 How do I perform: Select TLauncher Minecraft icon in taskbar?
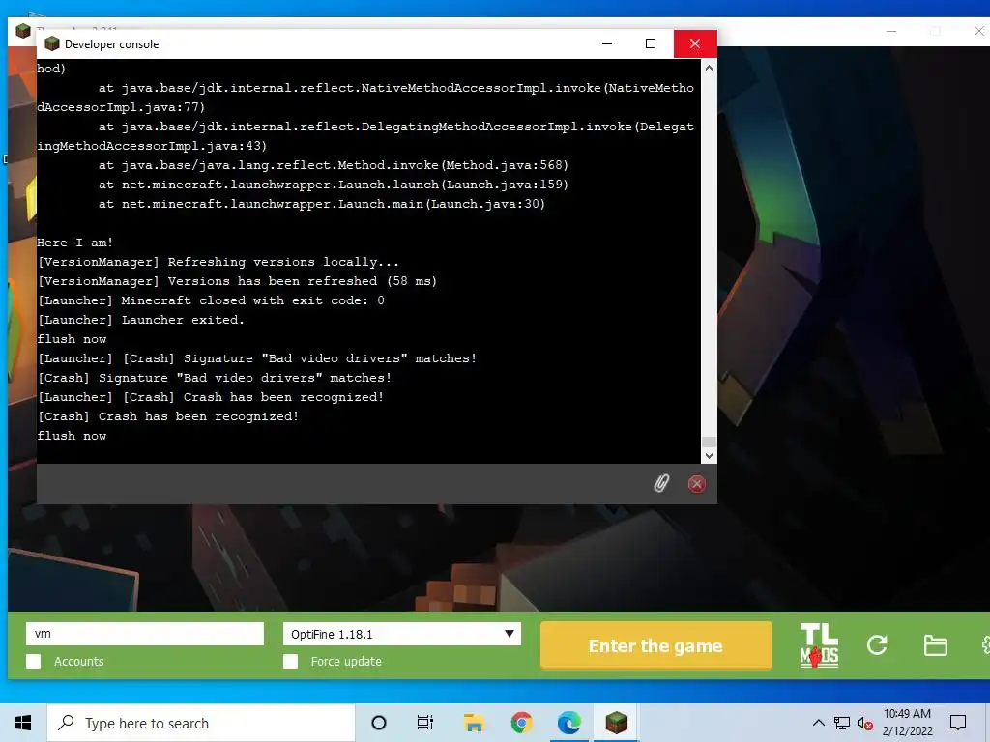point(616,723)
